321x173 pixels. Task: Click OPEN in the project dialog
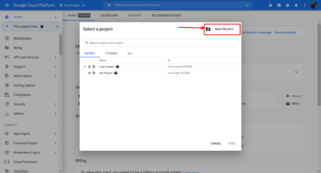click(232, 144)
